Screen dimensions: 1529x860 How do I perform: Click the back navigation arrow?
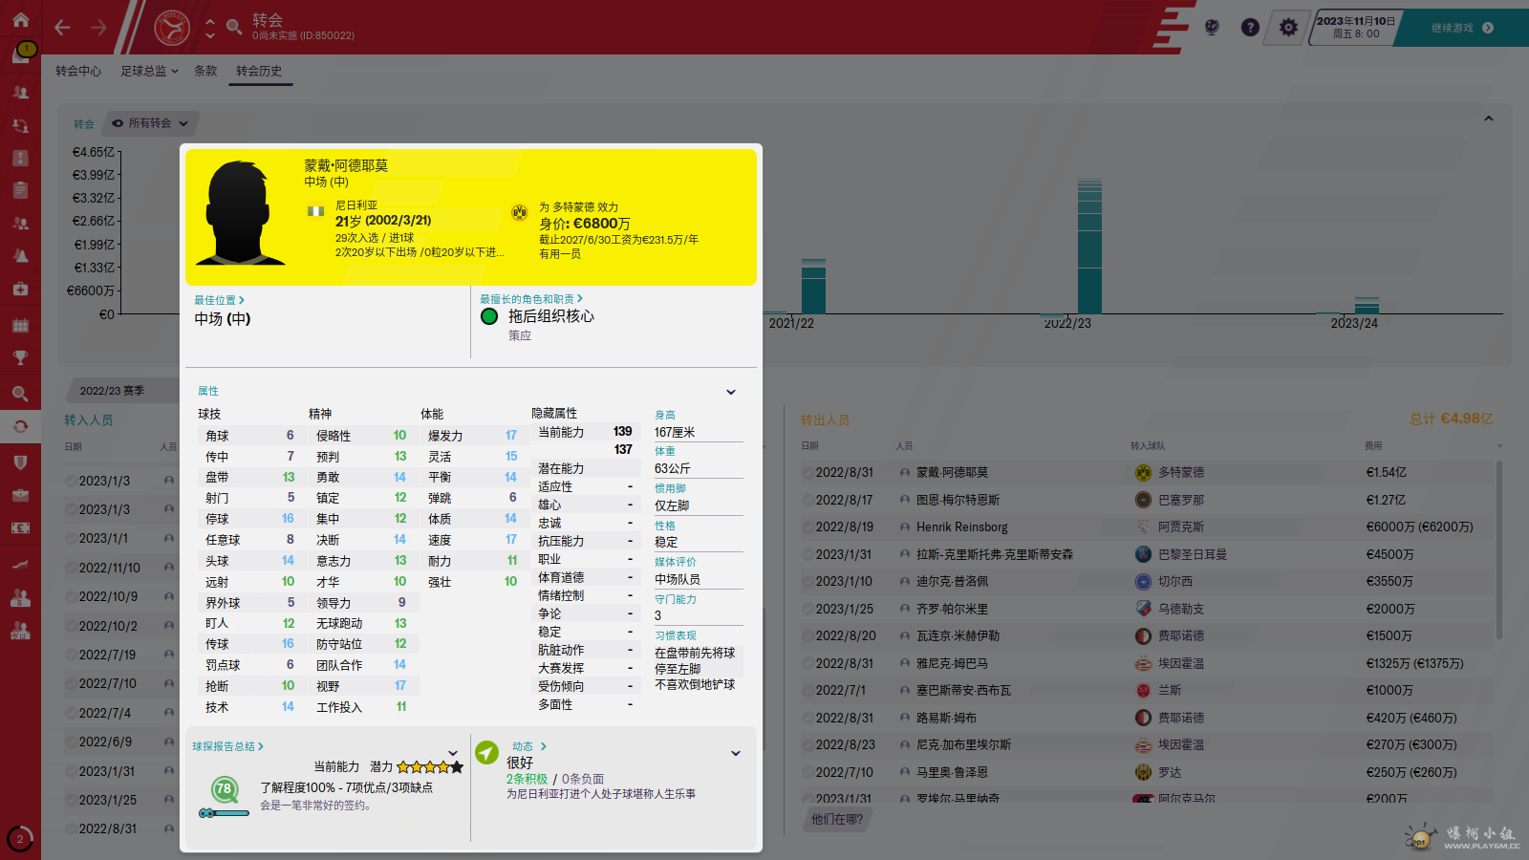[x=63, y=28]
